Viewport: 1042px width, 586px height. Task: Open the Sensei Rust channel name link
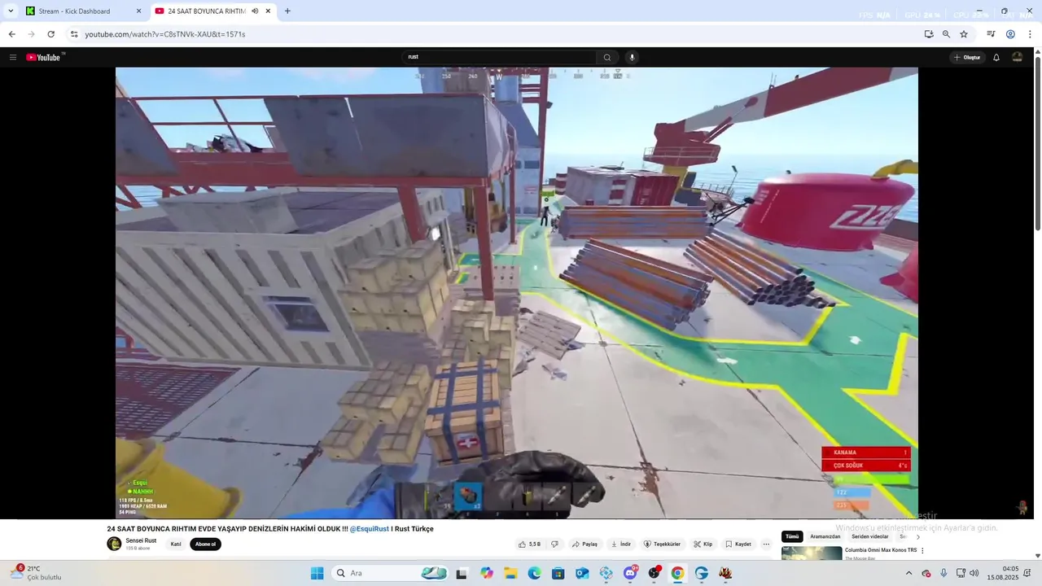pos(141,540)
